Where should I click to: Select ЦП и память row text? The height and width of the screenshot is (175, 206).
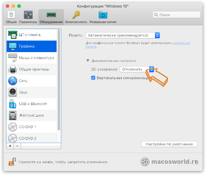tap(30, 35)
